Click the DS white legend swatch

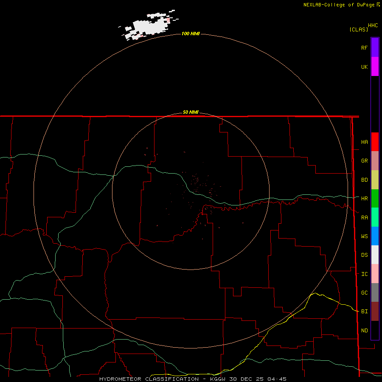tap(375, 255)
